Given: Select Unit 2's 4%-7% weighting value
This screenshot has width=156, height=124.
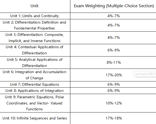Looking at the screenshot, I should (113, 25).
